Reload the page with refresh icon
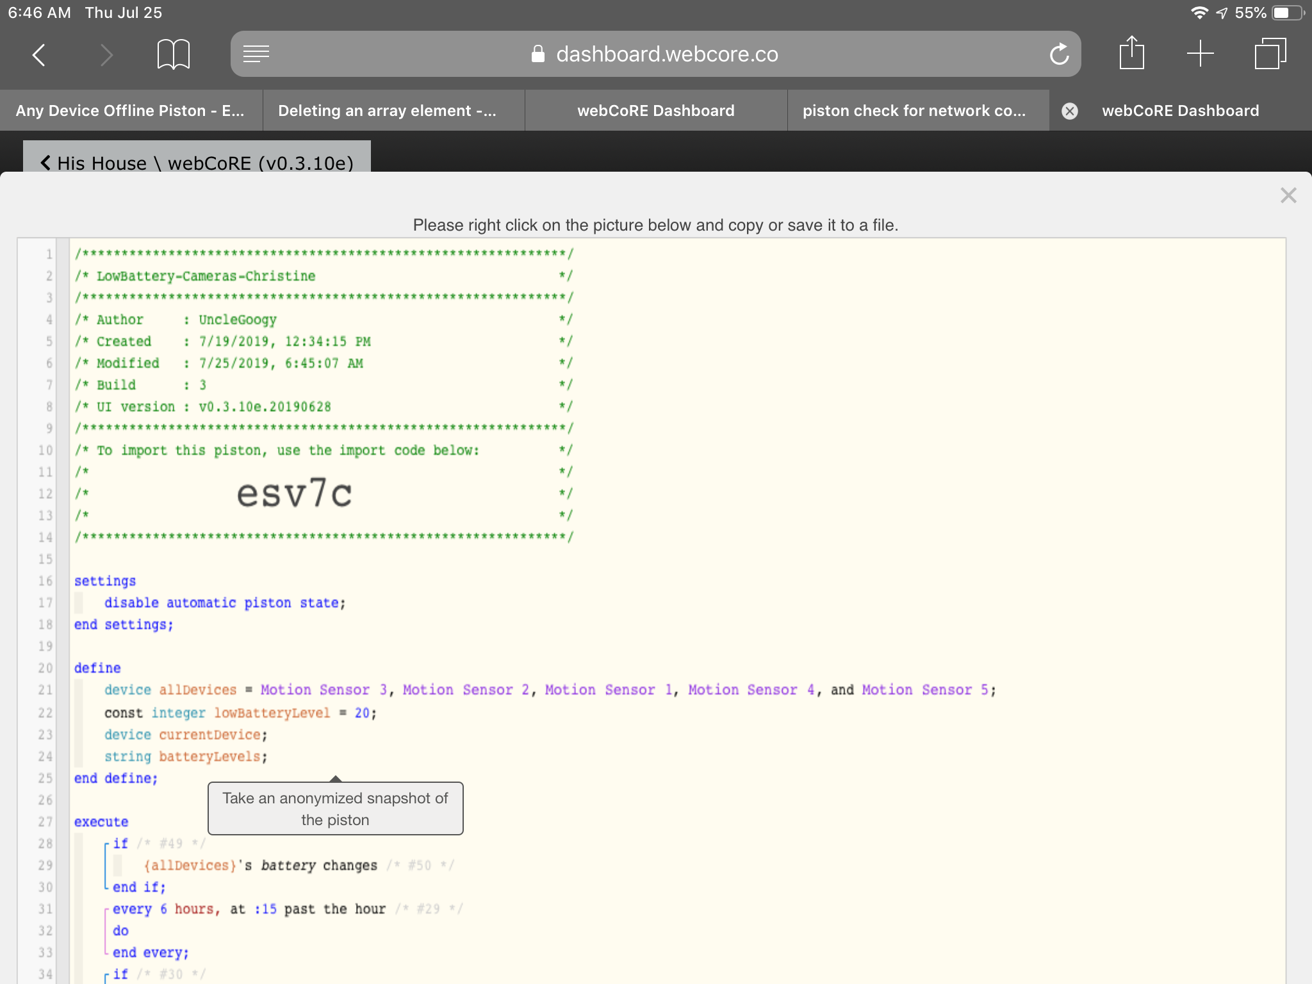The height and width of the screenshot is (984, 1312). (x=1059, y=54)
